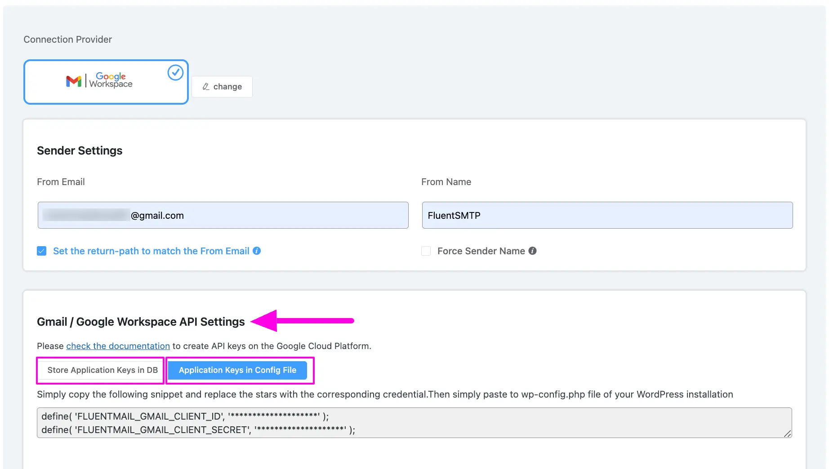The height and width of the screenshot is (469, 829).
Task: Click the 'Simply copy the following snippet' instruction text
Action: pyautogui.click(x=385, y=394)
